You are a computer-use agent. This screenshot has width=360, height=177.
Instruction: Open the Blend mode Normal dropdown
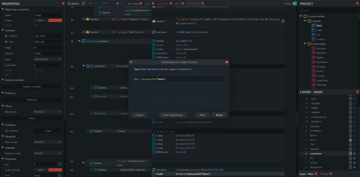48,112
